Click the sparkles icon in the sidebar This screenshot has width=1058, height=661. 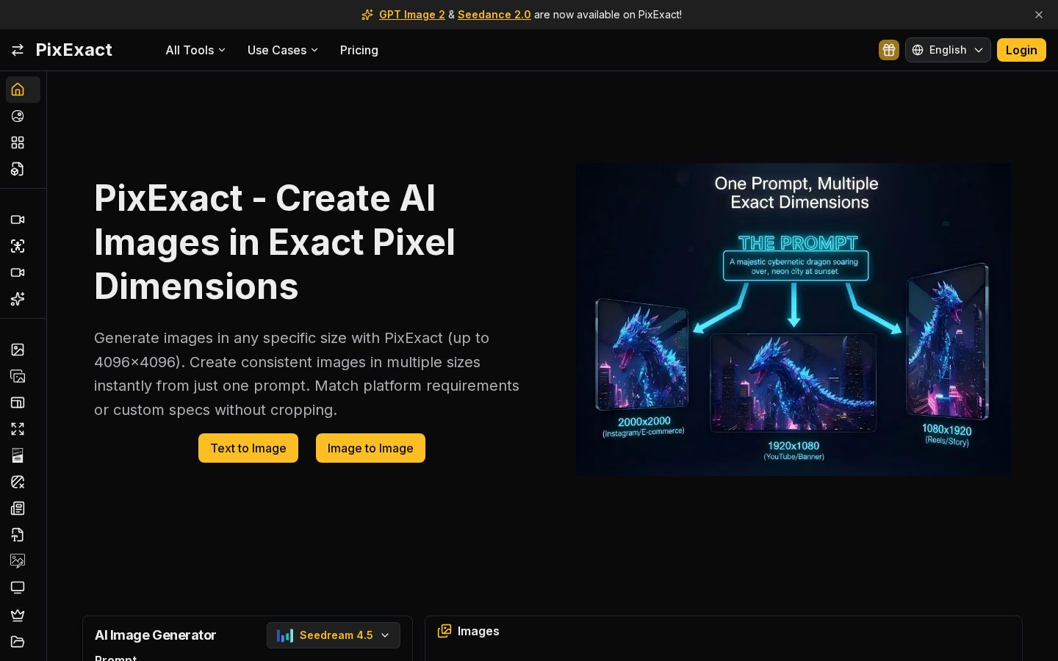[x=18, y=299]
